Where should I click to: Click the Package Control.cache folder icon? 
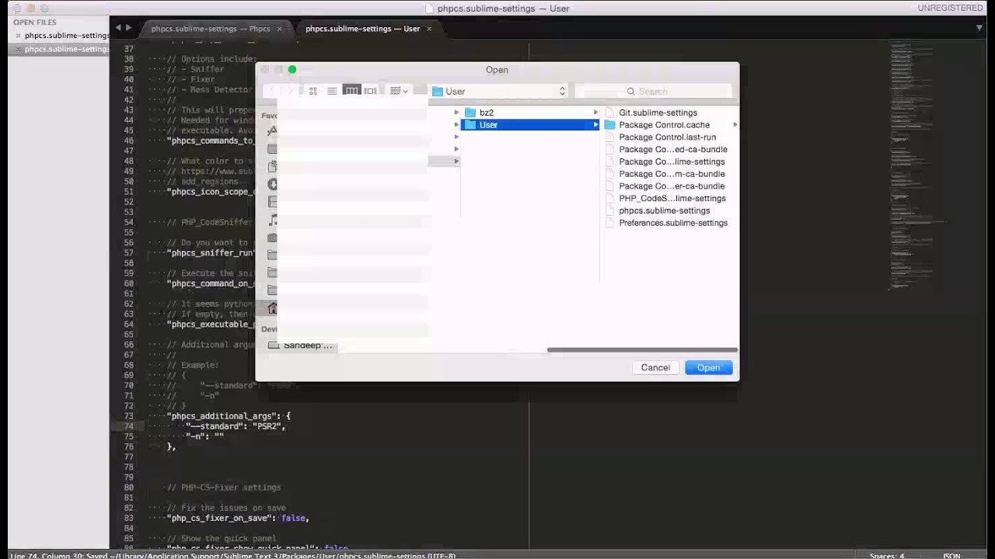click(609, 125)
